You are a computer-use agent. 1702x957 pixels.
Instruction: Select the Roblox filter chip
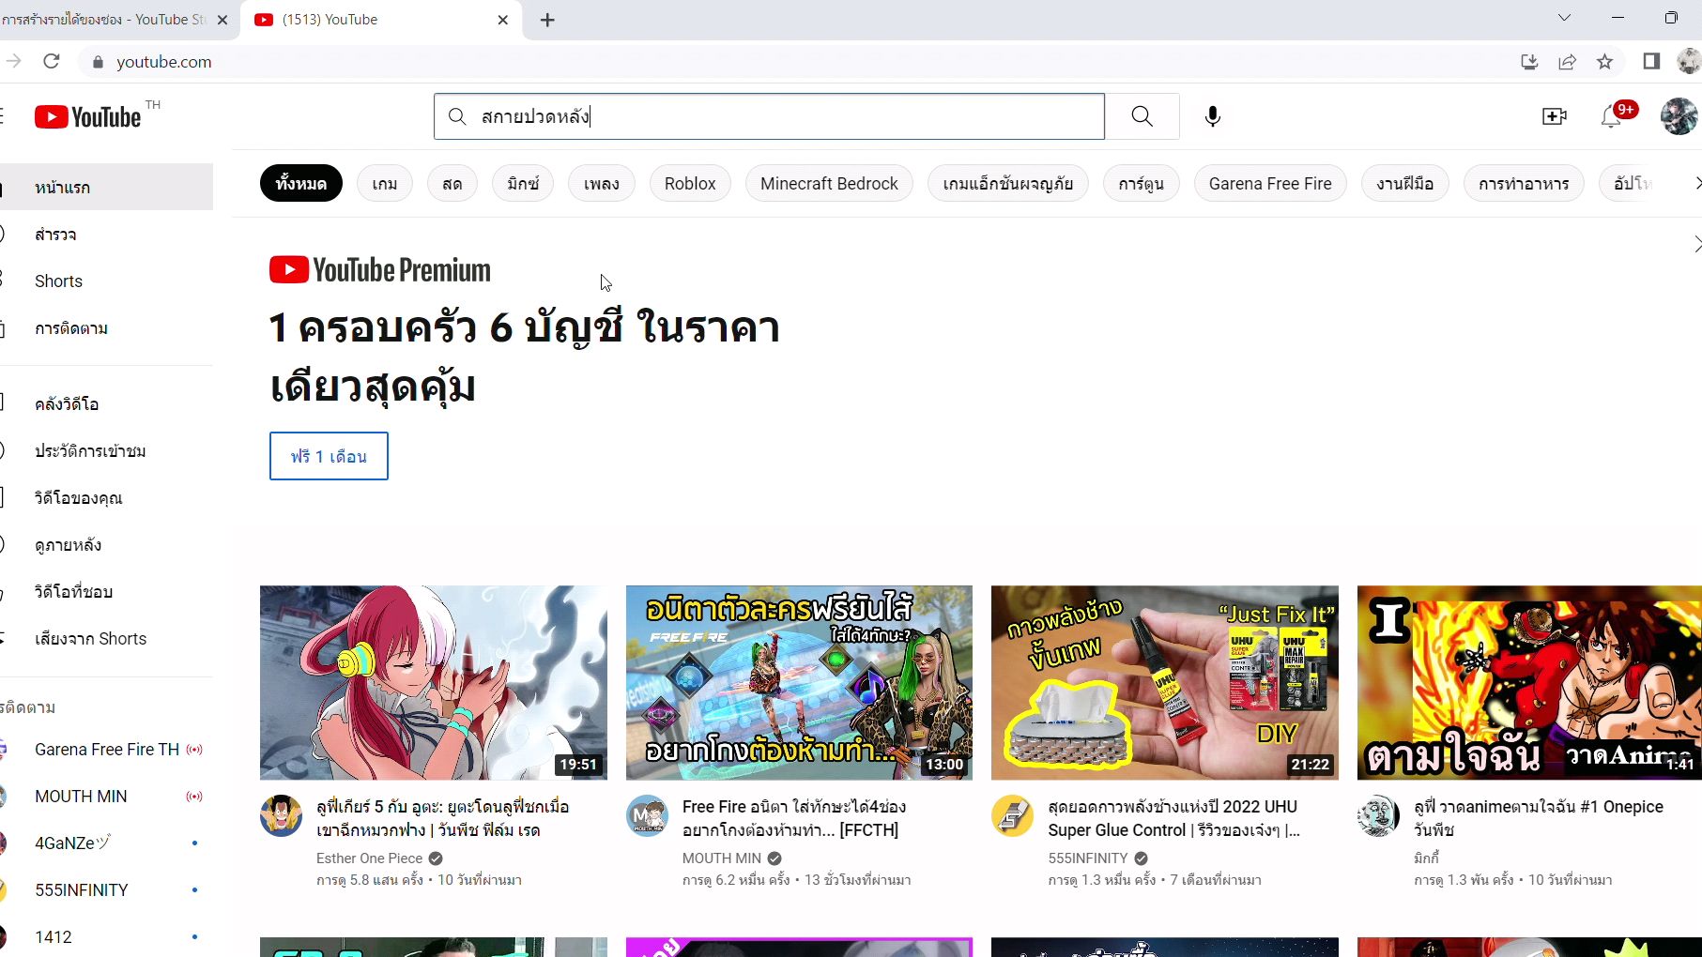pyautogui.click(x=690, y=184)
